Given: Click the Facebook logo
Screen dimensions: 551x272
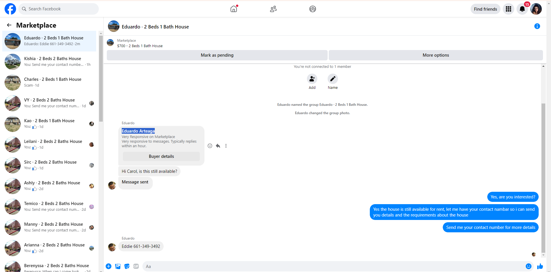Looking at the screenshot, I should (10, 9).
